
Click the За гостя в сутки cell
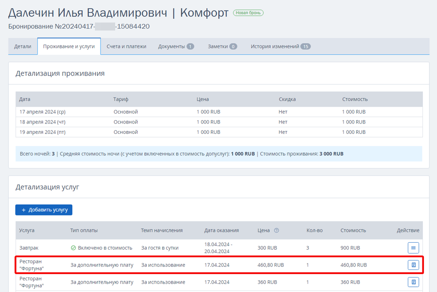pyautogui.click(x=160, y=248)
